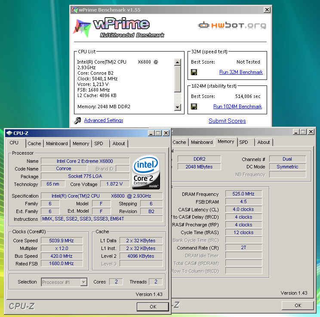Click the memory size value 2048 MBytes
320x317 pixels.
click(x=200, y=167)
